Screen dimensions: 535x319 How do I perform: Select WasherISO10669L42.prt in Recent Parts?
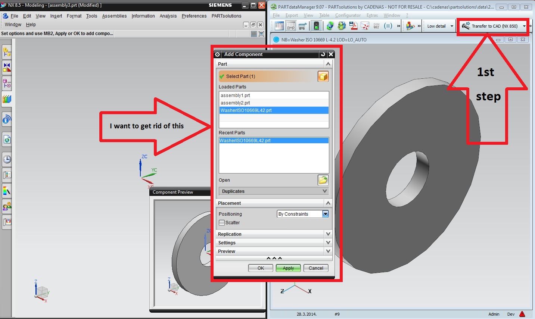pyautogui.click(x=274, y=141)
